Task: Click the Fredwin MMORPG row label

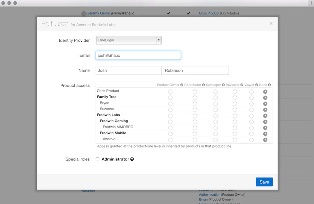Action: click(x=118, y=127)
